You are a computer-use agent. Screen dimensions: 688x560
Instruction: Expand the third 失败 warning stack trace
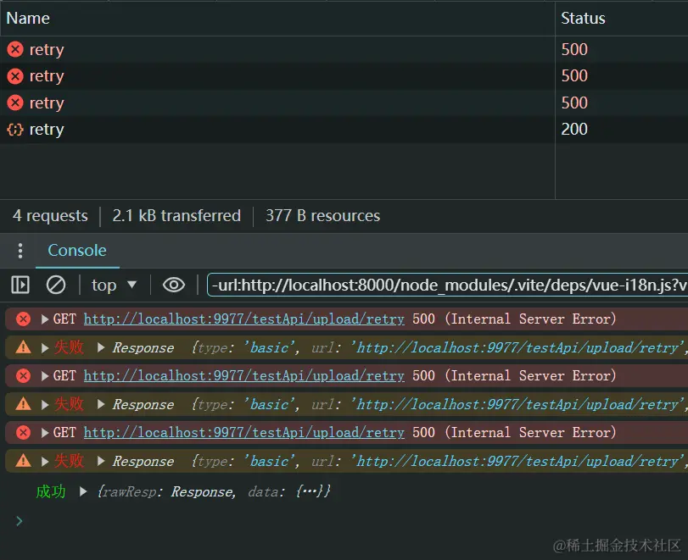pyautogui.click(x=44, y=462)
